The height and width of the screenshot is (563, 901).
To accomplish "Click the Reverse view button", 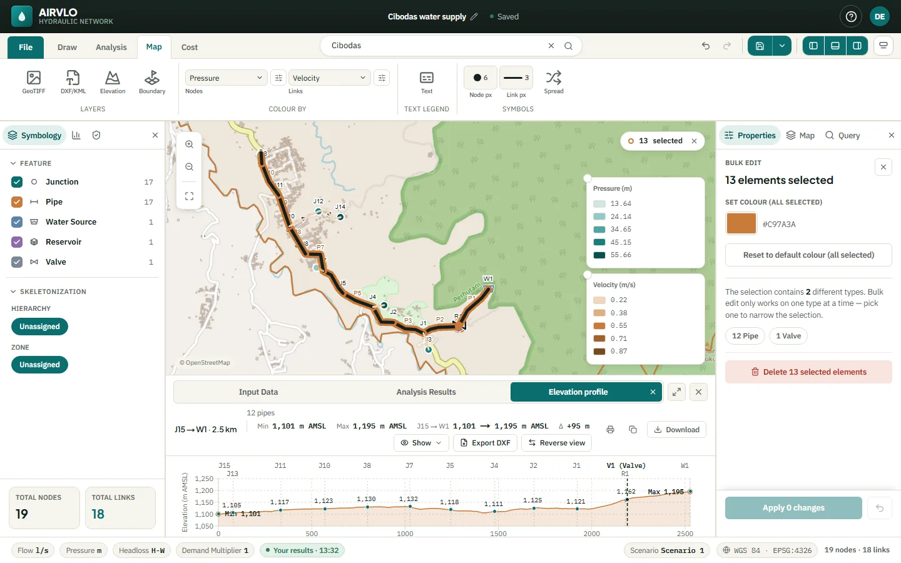I will point(556,443).
